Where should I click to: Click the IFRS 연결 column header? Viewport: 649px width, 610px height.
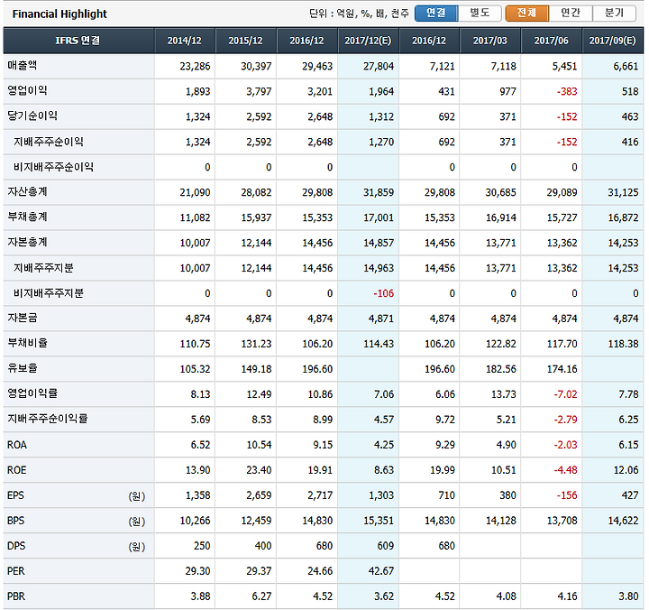tap(78, 41)
